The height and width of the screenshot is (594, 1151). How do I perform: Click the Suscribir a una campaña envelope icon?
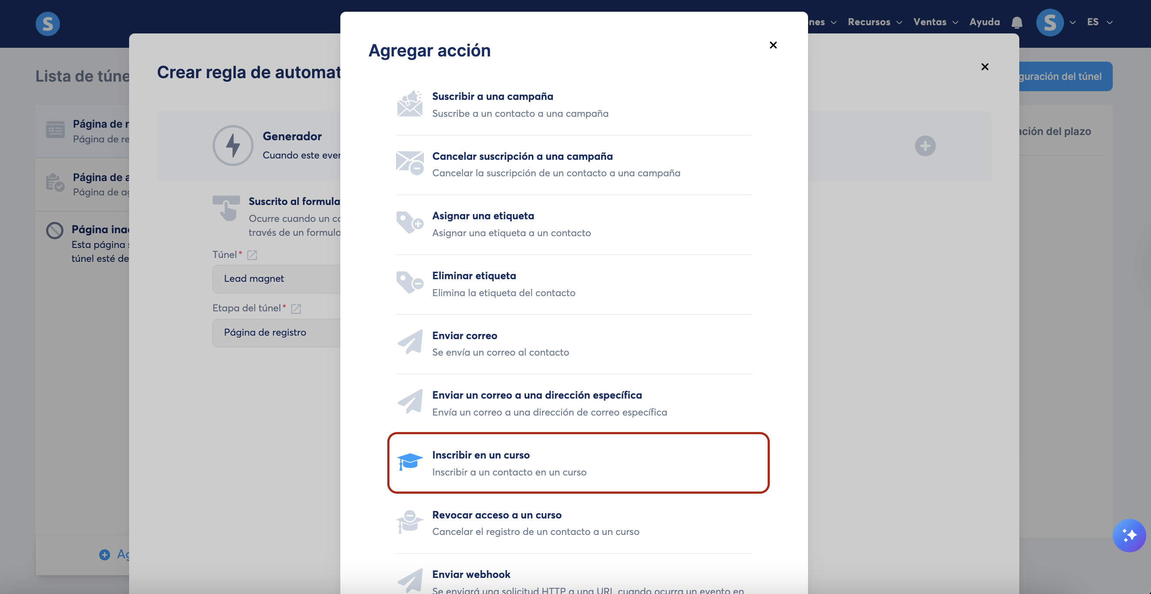point(409,104)
